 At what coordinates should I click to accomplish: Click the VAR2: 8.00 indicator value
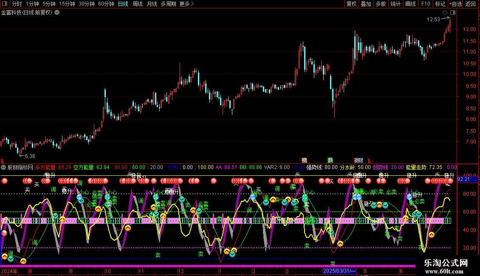click(277, 167)
